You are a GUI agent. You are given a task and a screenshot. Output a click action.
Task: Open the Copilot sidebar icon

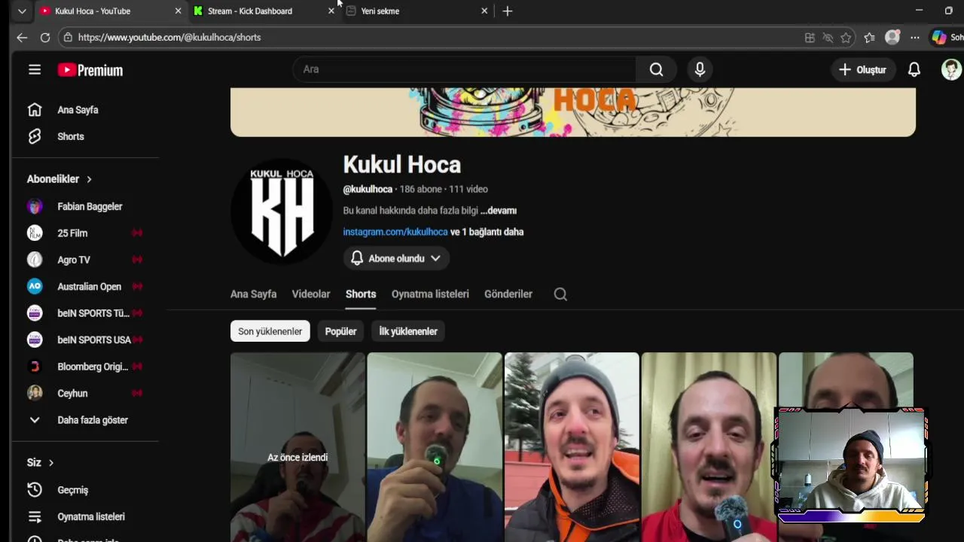pyautogui.click(x=939, y=37)
